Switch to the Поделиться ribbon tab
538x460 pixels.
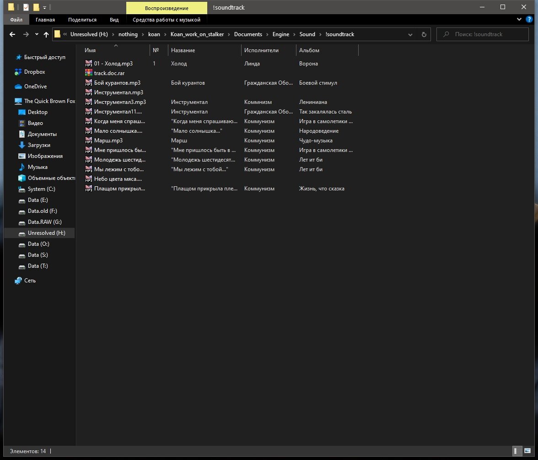point(82,20)
